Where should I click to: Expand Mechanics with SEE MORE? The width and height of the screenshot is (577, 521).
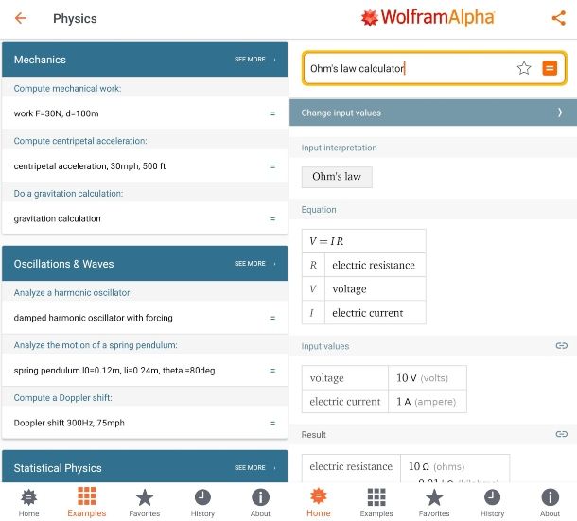tap(255, 60)
